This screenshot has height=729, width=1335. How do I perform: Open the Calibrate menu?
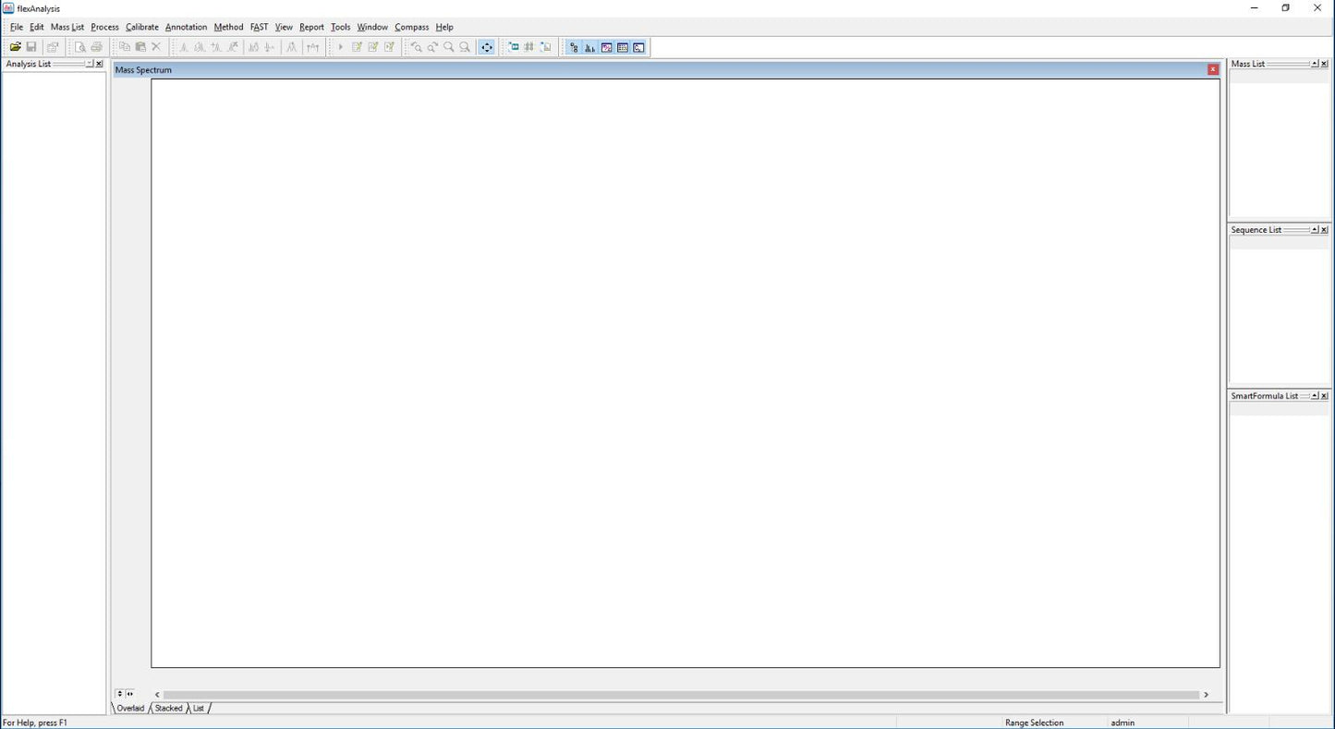pyautogui.click(x=142, y=27)
